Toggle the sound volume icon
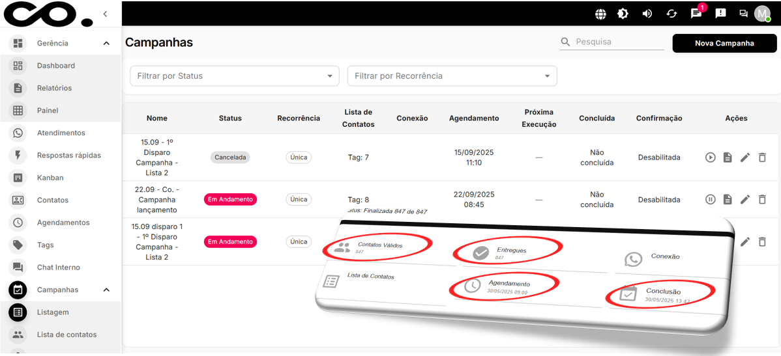This screenshot has height=356, width=781. [647, 14]
